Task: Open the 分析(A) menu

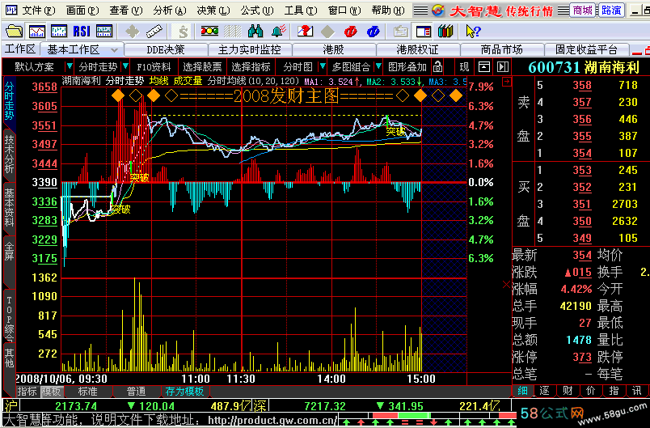Action: pyautogui.click(x=170, y=11)
